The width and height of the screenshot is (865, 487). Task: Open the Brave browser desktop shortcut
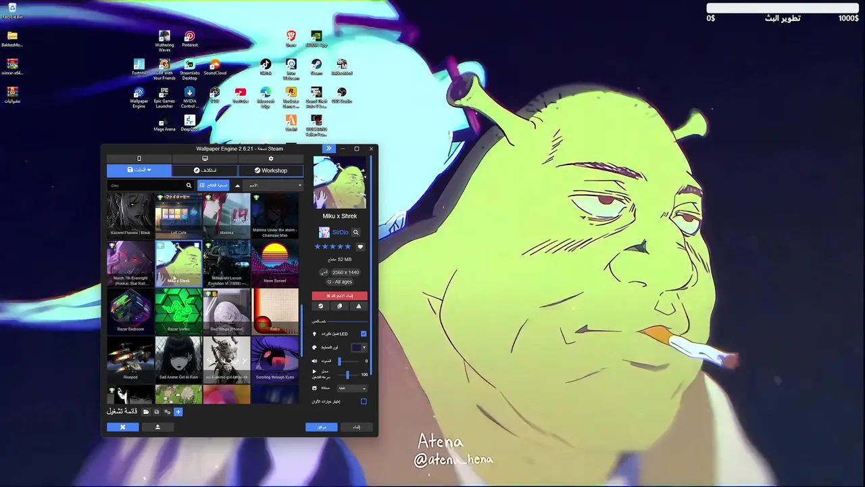pyautogui.click(x=291, y=39)
